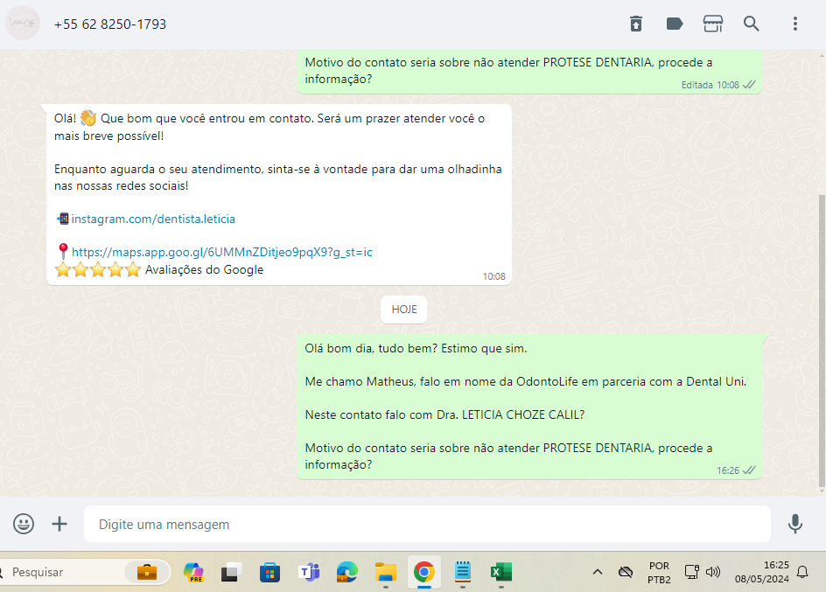826x592 pixels.
Task: Open the taskbar volume control
Action: 713,573
